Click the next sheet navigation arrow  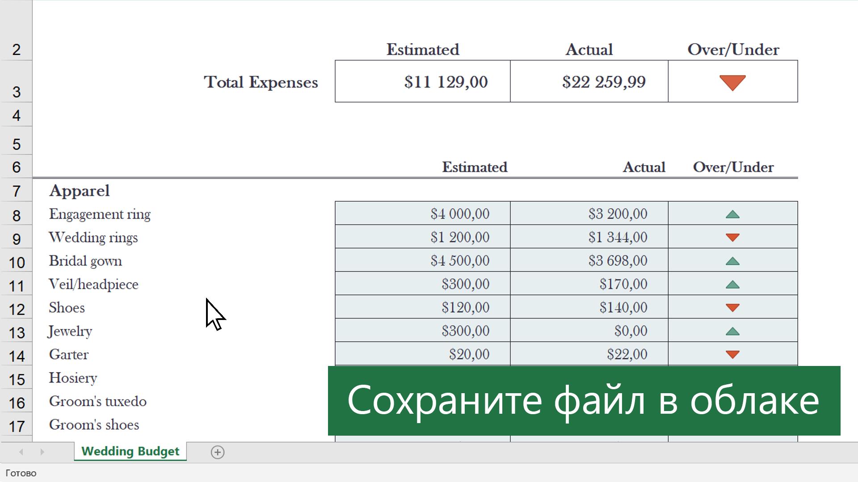(x=42, y=452)
